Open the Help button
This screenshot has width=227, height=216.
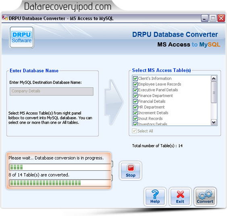pos(155,197)
